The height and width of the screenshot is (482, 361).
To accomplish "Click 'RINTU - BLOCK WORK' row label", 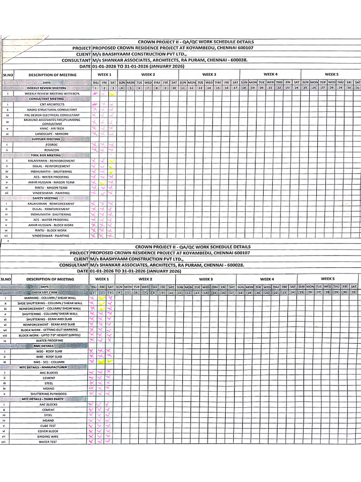I will tap(51, 230).
